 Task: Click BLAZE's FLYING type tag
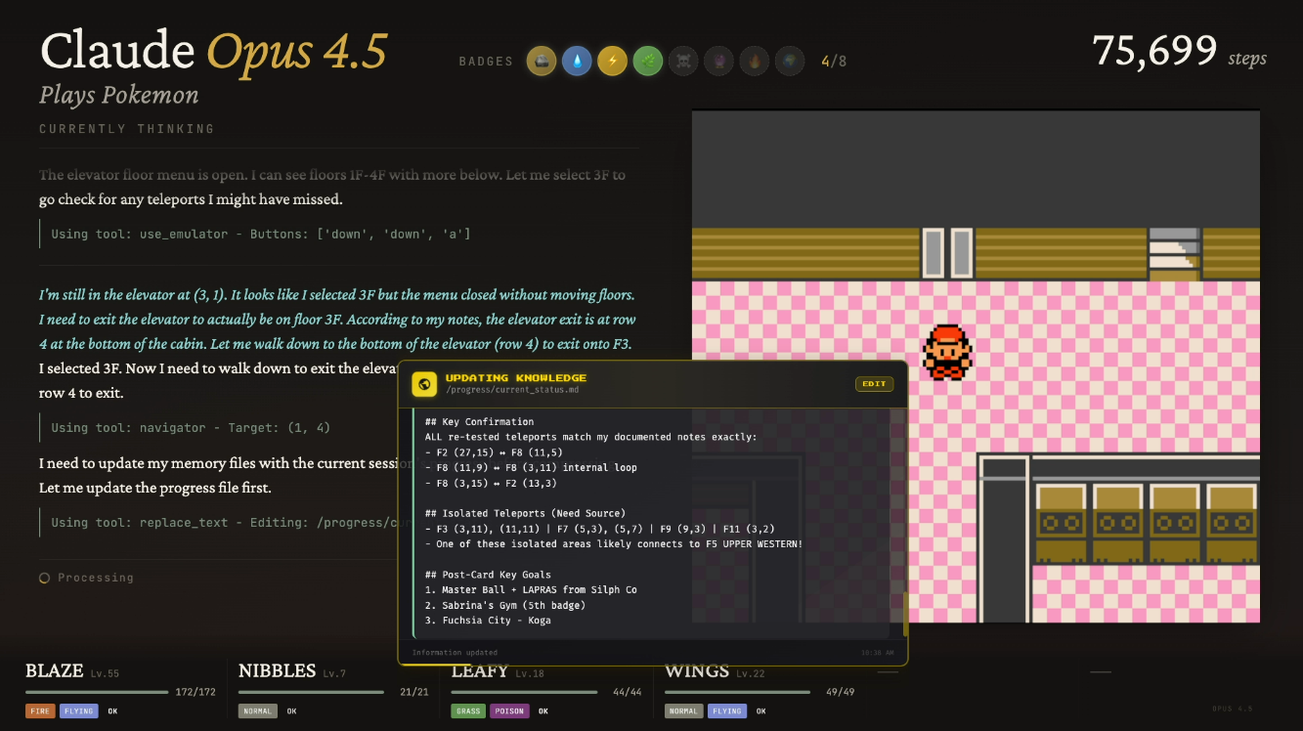[x=78, y=711]
